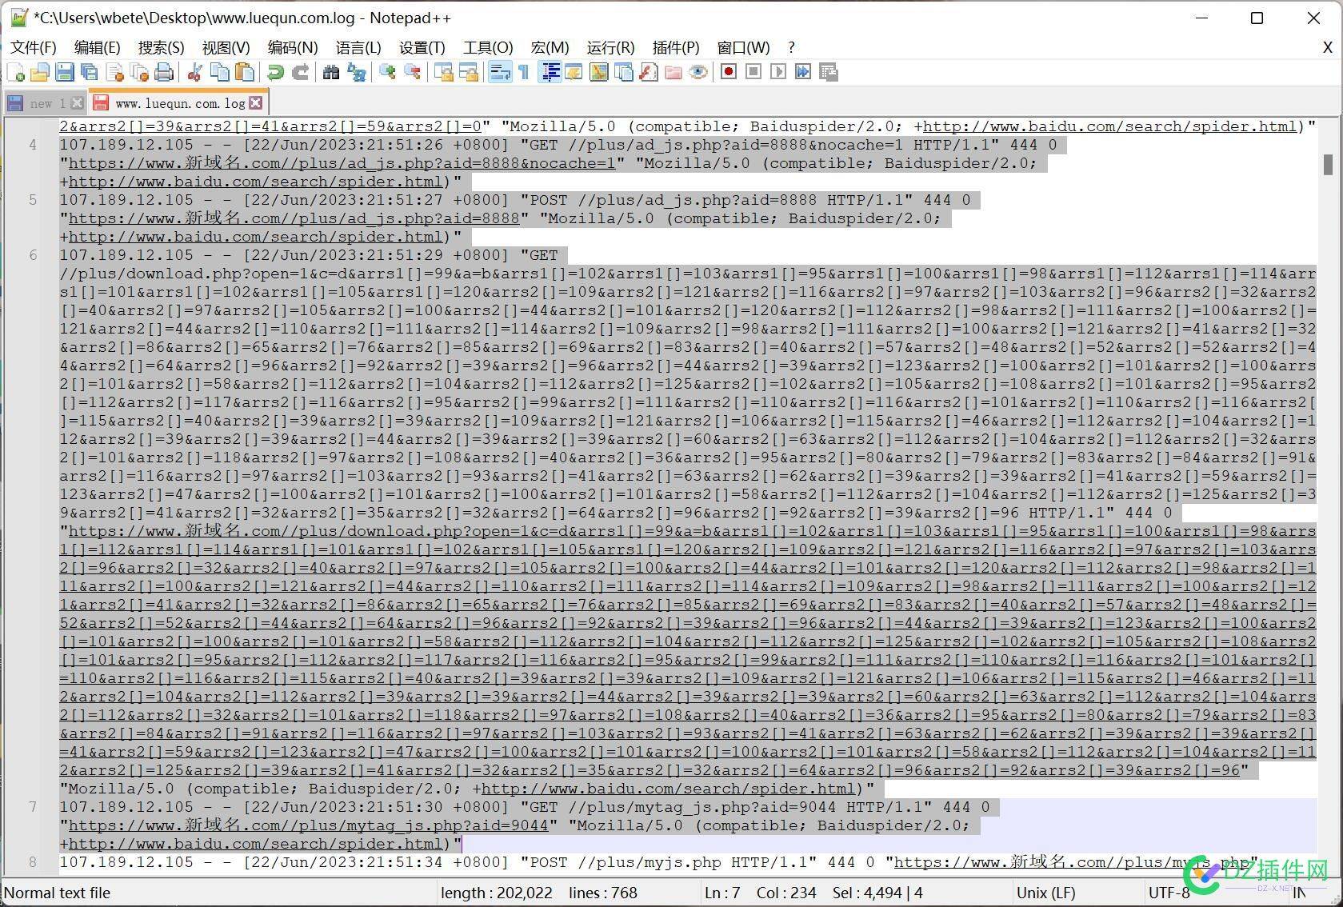Click the Save All toolbar icon
Viewport: 1343px width, 907px height.
coord(90,73)
